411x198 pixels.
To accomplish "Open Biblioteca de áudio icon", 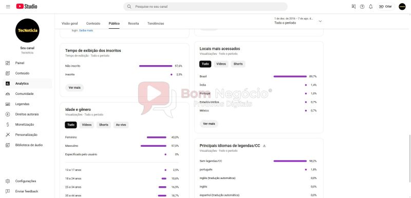I will (x=8, y=145).
